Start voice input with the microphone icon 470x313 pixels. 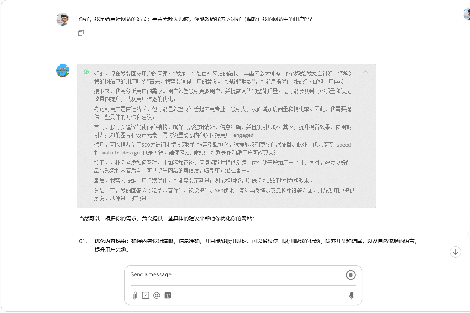point(351,295)
